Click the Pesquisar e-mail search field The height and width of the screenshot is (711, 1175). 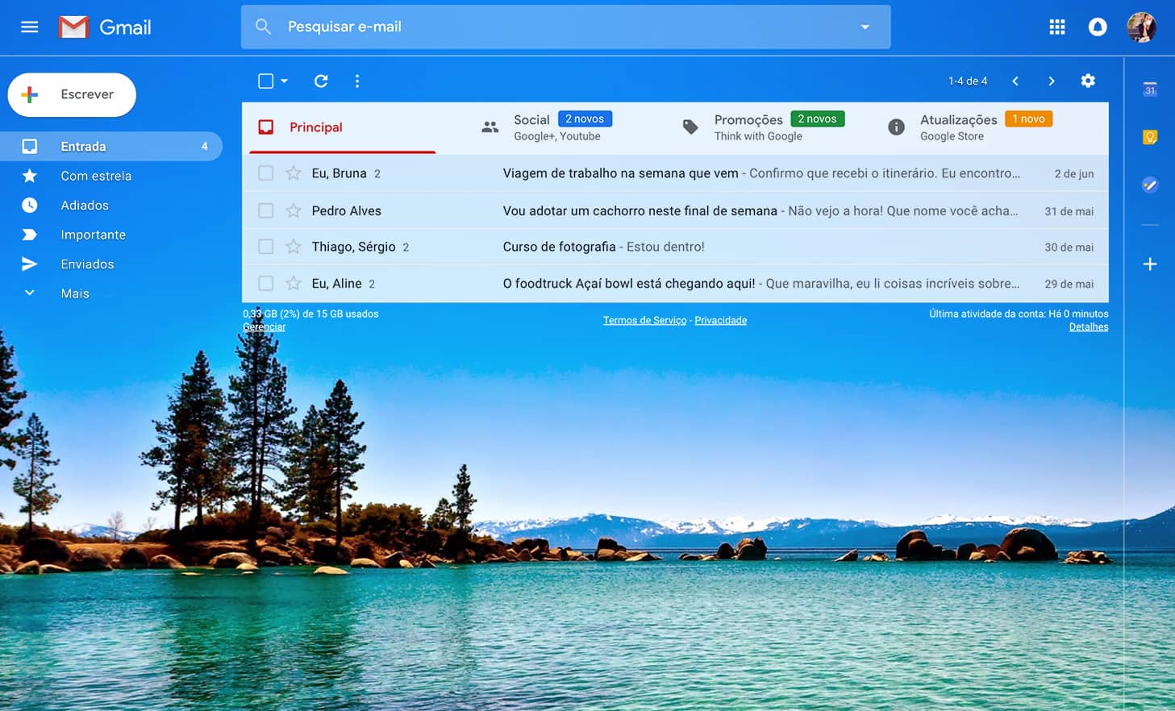[x=565, y=27]
